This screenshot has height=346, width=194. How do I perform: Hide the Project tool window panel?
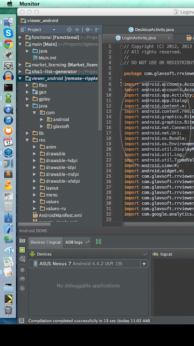pyautogui.click(x=98, y=30)
